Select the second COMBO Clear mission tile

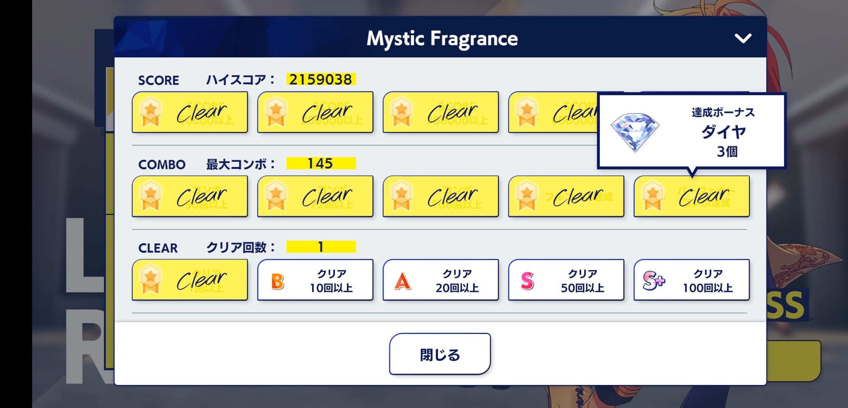(315, 196)
